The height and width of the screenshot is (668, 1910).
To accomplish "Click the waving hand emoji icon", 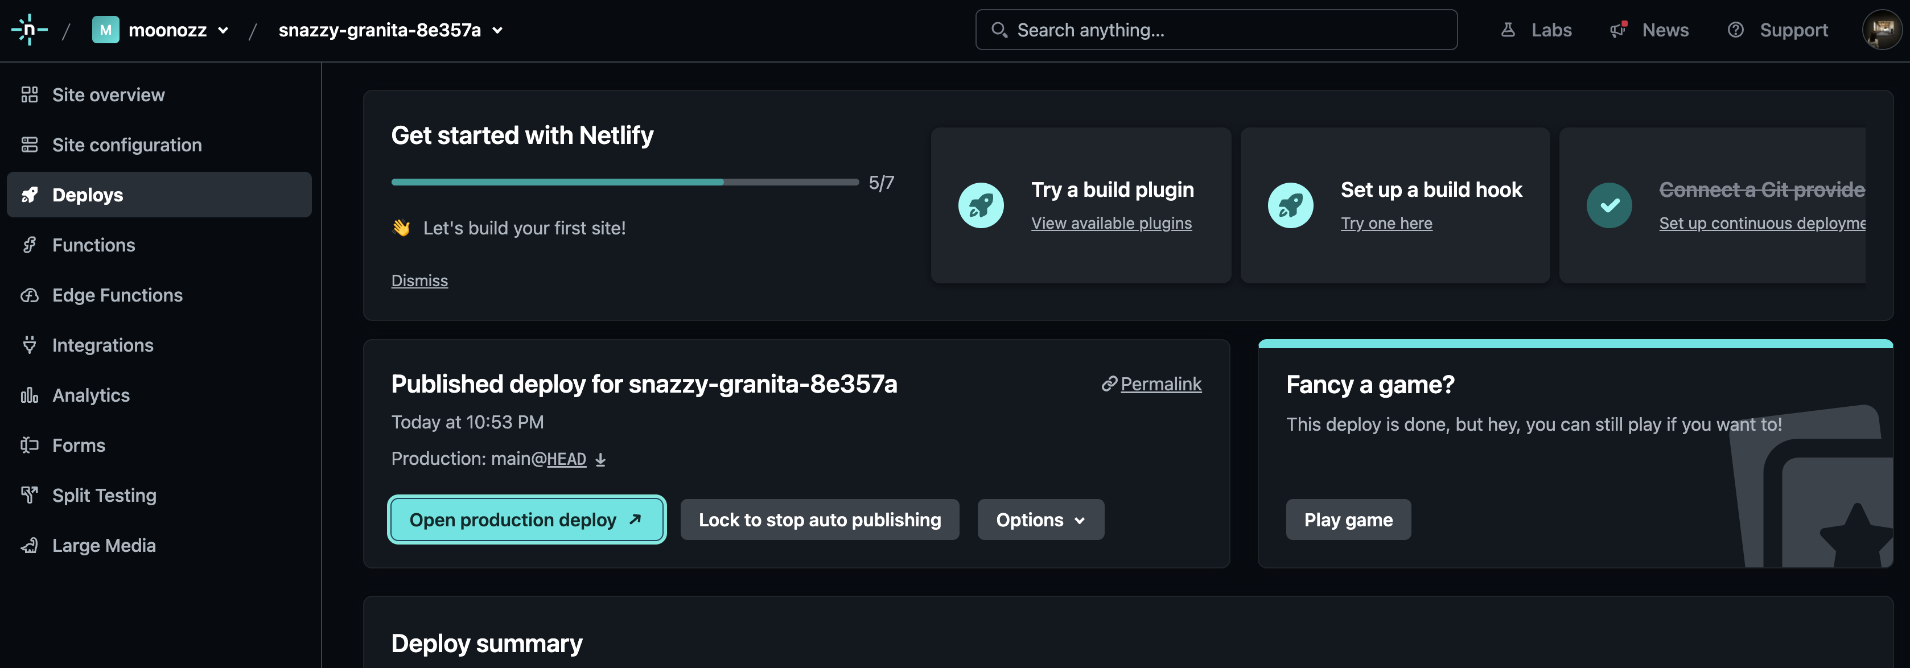I will [x=401, y=228].
